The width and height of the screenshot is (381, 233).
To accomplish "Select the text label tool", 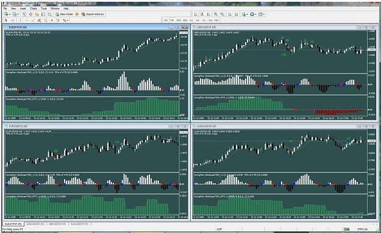I will [x=58, y=20].
